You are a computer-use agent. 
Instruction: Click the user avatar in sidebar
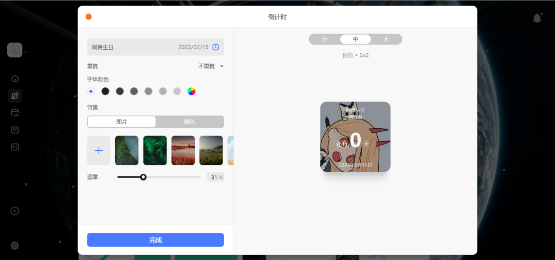pos(15,50)
